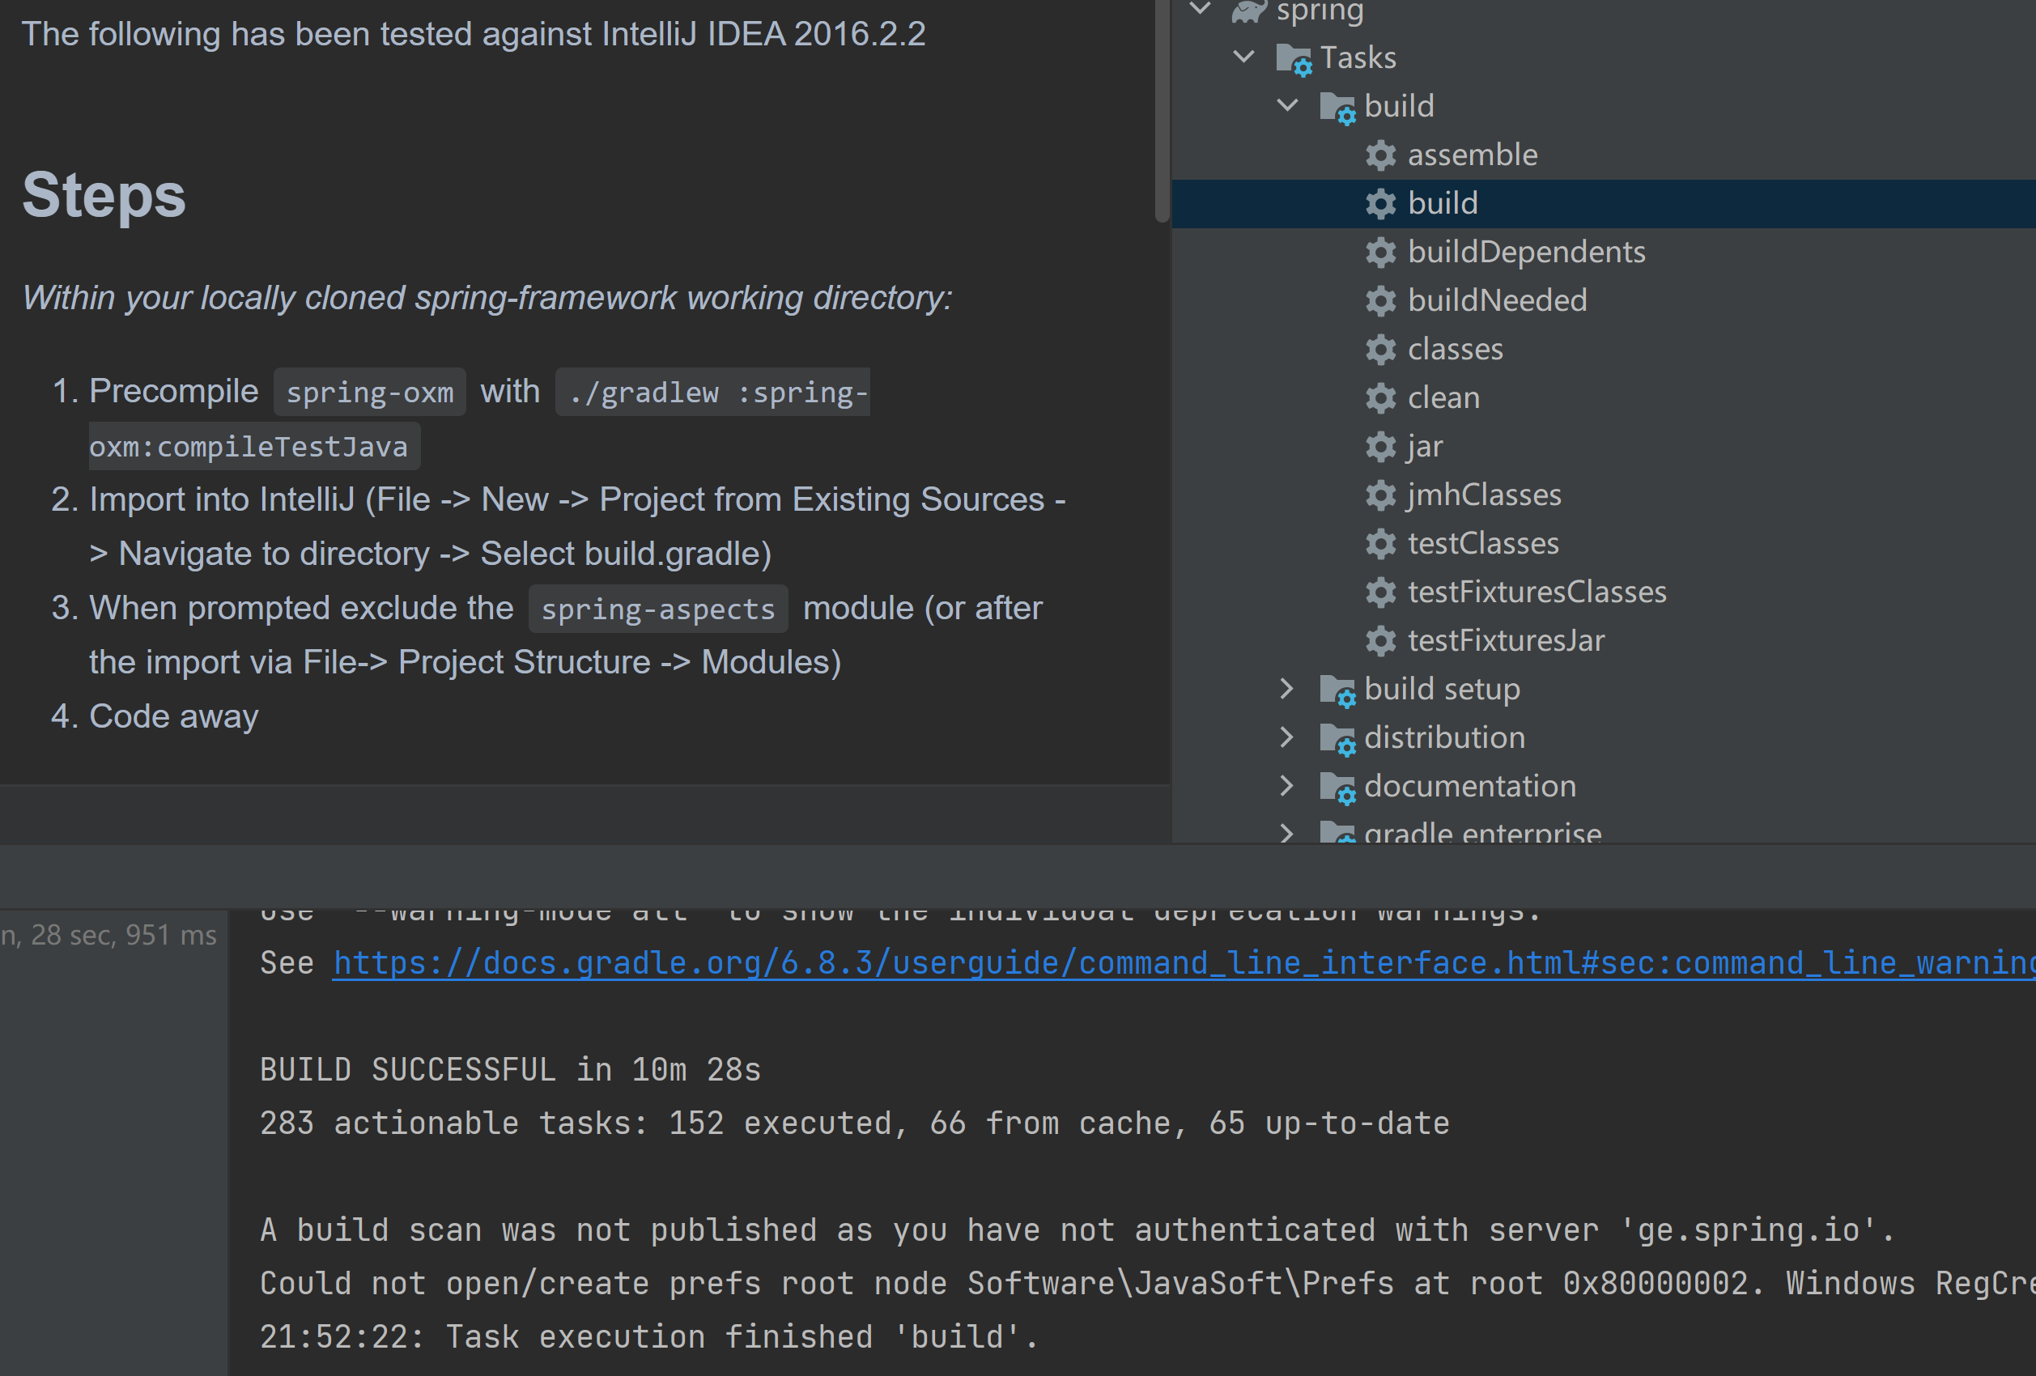Click the build setup folder icon
Viewport: 2036px width, 1376px height.
(x=1337, y=690)
